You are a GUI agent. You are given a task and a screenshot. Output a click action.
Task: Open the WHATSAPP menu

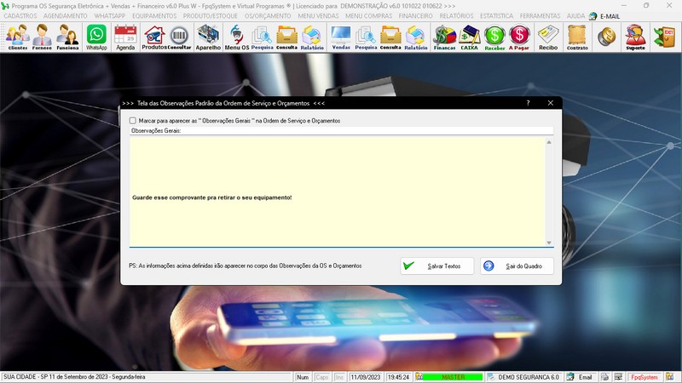click(110, 16)
